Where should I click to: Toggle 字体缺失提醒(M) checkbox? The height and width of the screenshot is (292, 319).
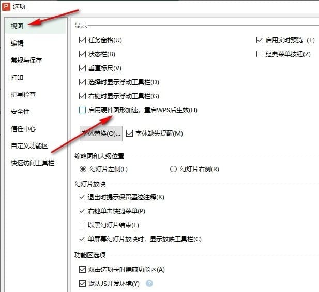pos(130,134)
